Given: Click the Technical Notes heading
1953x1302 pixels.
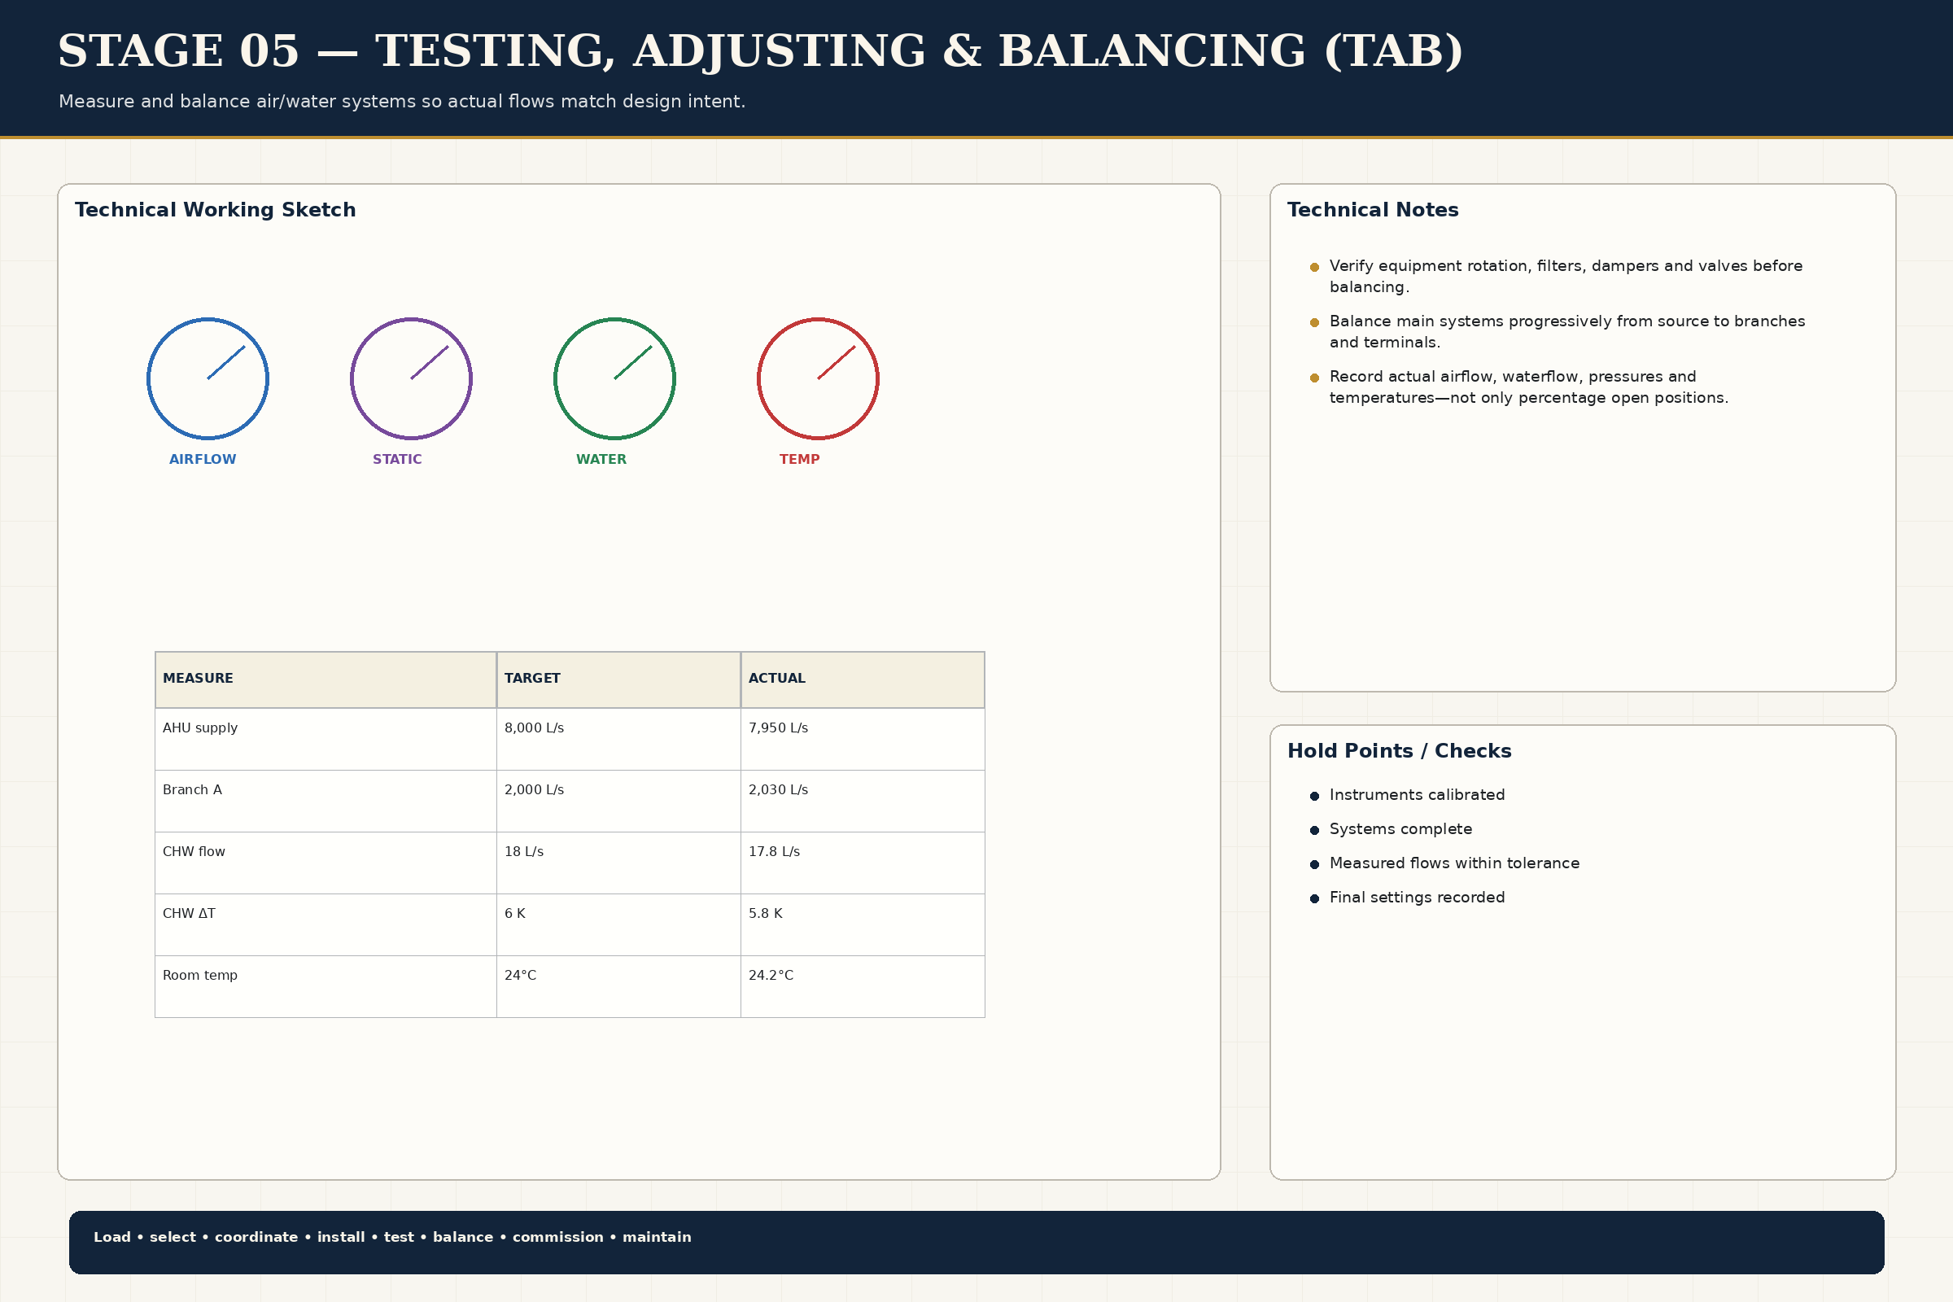Looking at the screenshot, I should [1373, 210].
